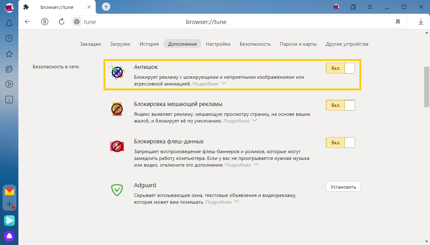Turn off the Антишок toggle
430x245 pixels.
click(x=340, y=68)
